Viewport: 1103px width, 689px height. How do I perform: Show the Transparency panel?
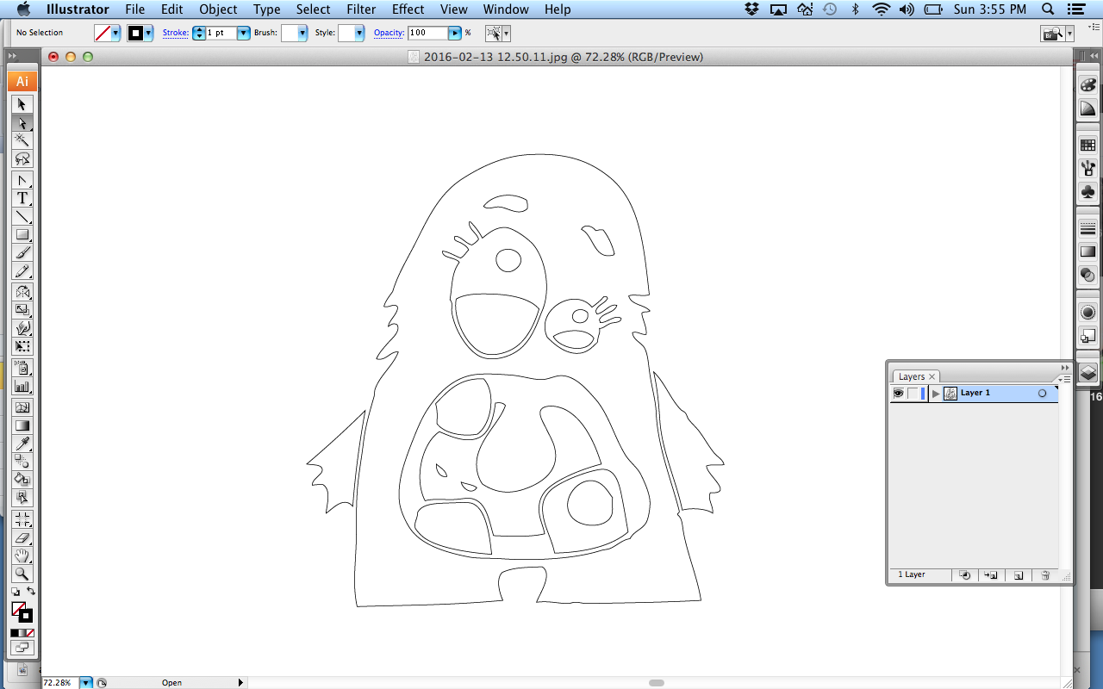(x=1087, y=275)
